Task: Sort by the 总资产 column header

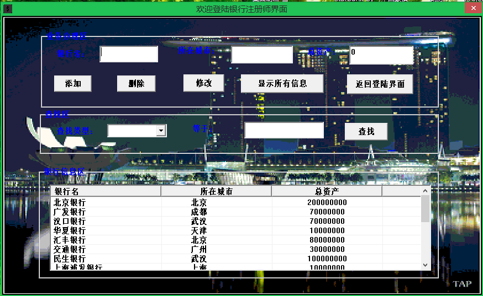Action: [x=327, y=191]
